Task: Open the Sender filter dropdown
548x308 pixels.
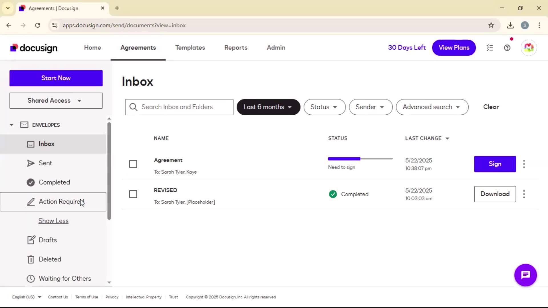Action: 370,107
